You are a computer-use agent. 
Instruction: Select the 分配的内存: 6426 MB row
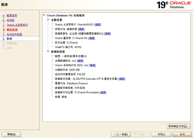[x=67, y=70]
